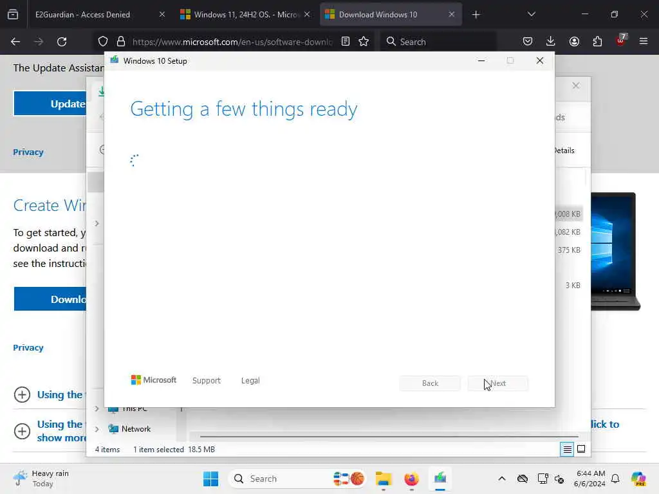Reload the current Firefox page
This screenshot has height=494, width=659.
coord(62,42)
